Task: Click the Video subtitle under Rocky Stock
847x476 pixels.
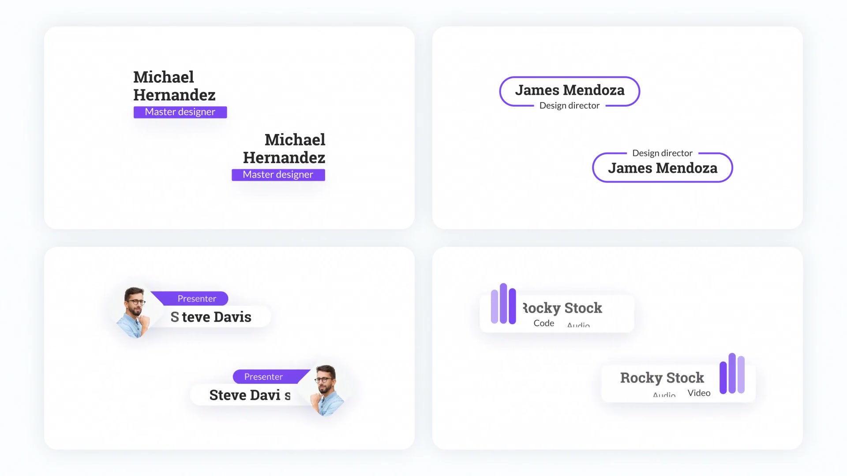Action: coord(699,393)
